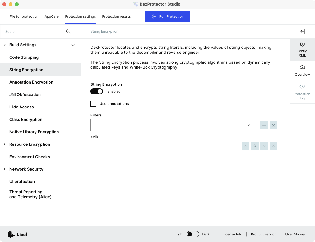The height and width of the screenshot is (242, 315).
Task: Open Environment Checks settings
Action: (x=41, y=157)
